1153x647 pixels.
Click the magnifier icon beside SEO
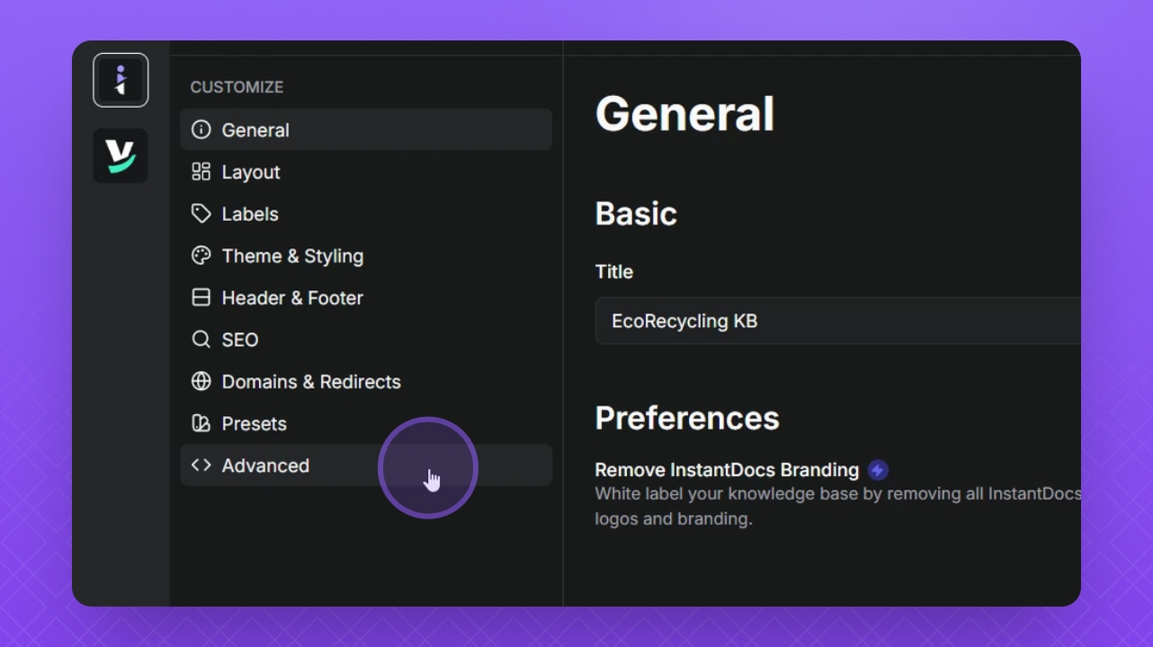(201, 340)
